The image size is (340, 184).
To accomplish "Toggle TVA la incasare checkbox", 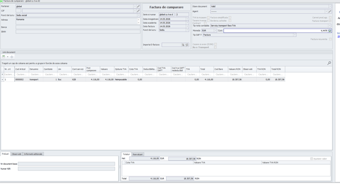I will click(x=209, y=18).
